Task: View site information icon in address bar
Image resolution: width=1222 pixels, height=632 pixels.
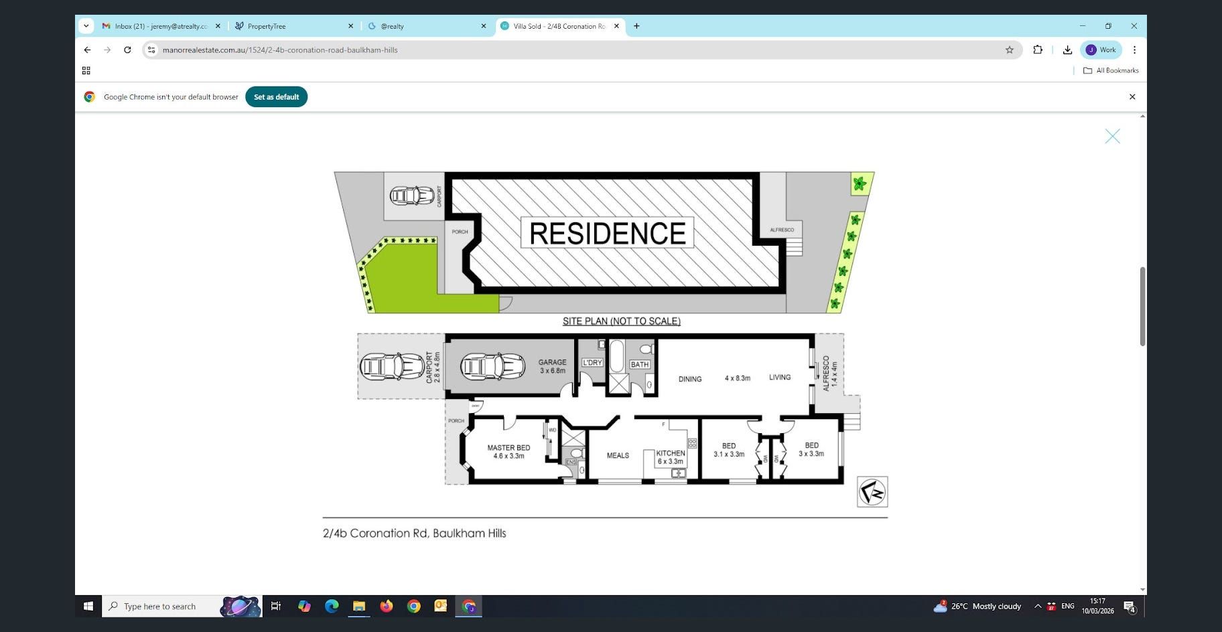Action: [151, 50]
